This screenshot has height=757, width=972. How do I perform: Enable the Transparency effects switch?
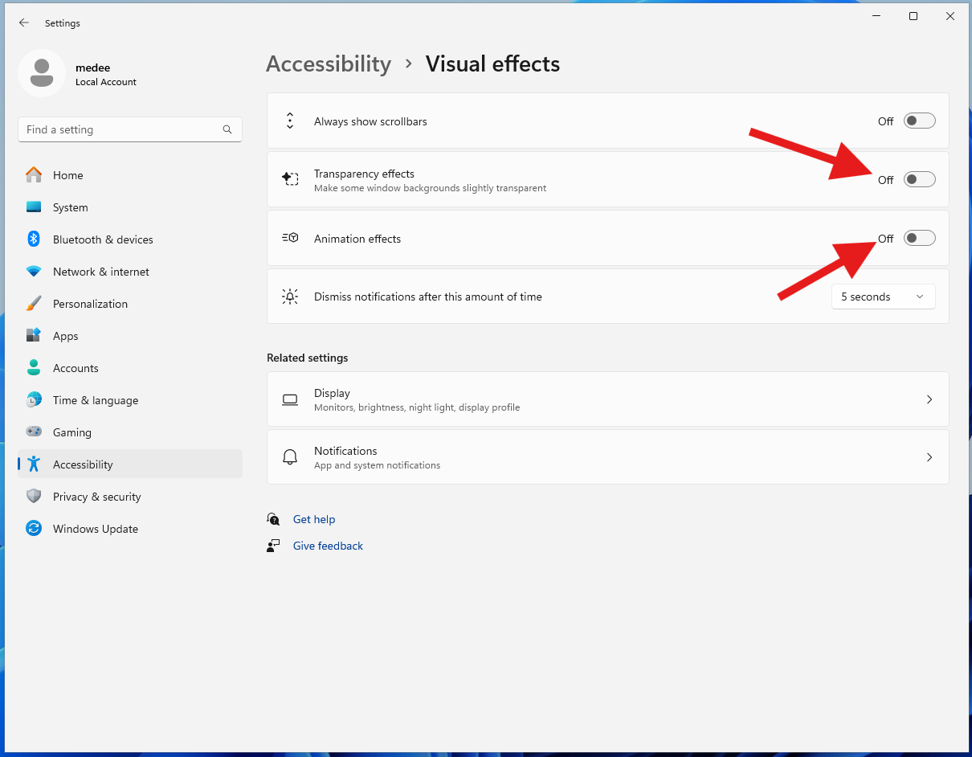click(x=920, y=180)
